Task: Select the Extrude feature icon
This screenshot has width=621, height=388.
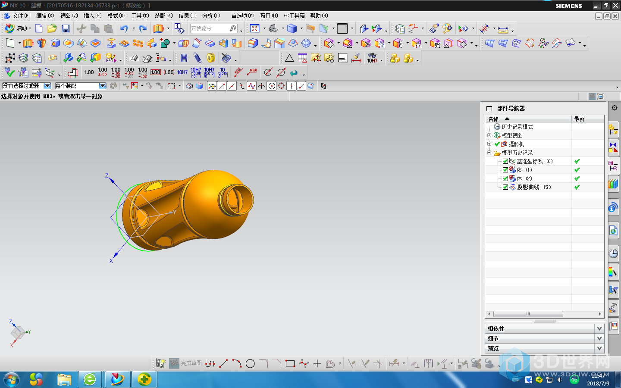Action: pos(28,43)
